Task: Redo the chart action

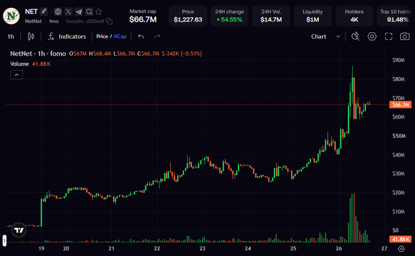Action: pos(157,37)
